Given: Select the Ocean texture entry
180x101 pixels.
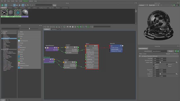Looking at the screenshot, I should (21, 57).
